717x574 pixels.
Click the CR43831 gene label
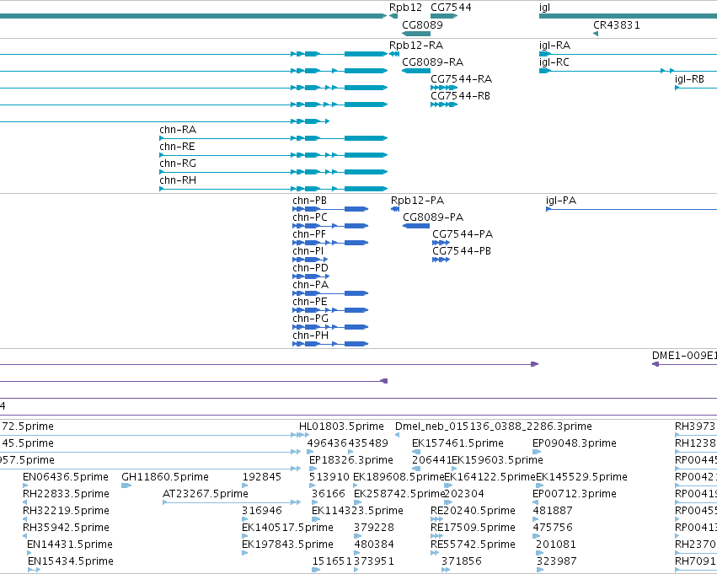coord(616,25)
